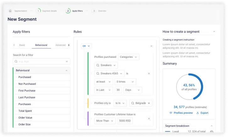Screen dimensions: 228x137
Task: Collapse the How to create a segment panel
Action: pos(214,32)
